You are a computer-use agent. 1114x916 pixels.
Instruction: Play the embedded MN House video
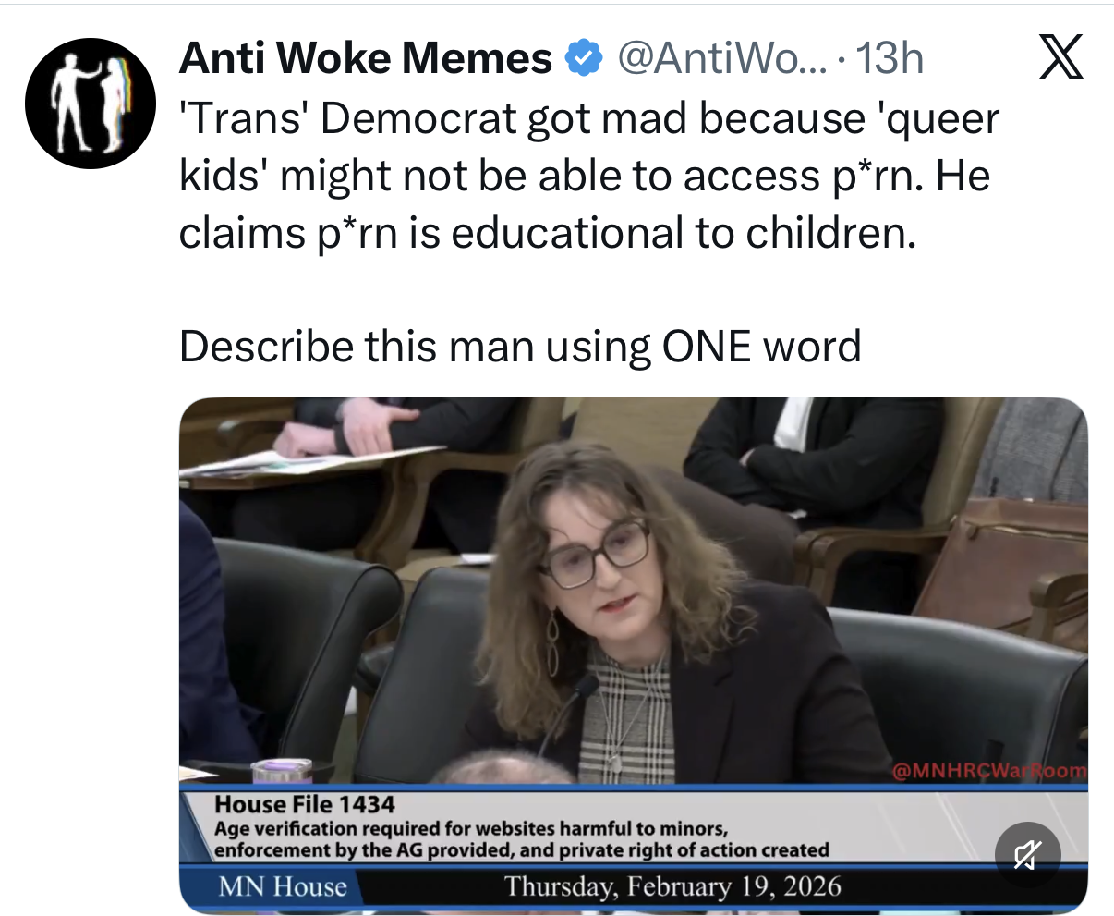(x=634, y=655)
